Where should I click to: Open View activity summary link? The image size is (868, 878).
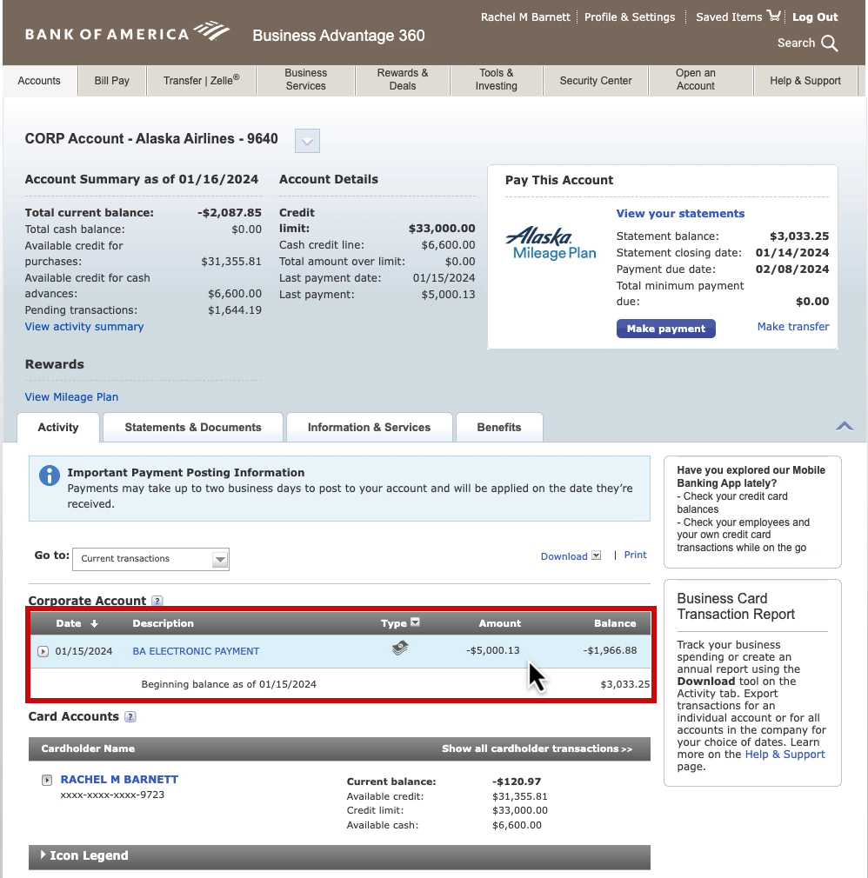[x=84, y=327]
